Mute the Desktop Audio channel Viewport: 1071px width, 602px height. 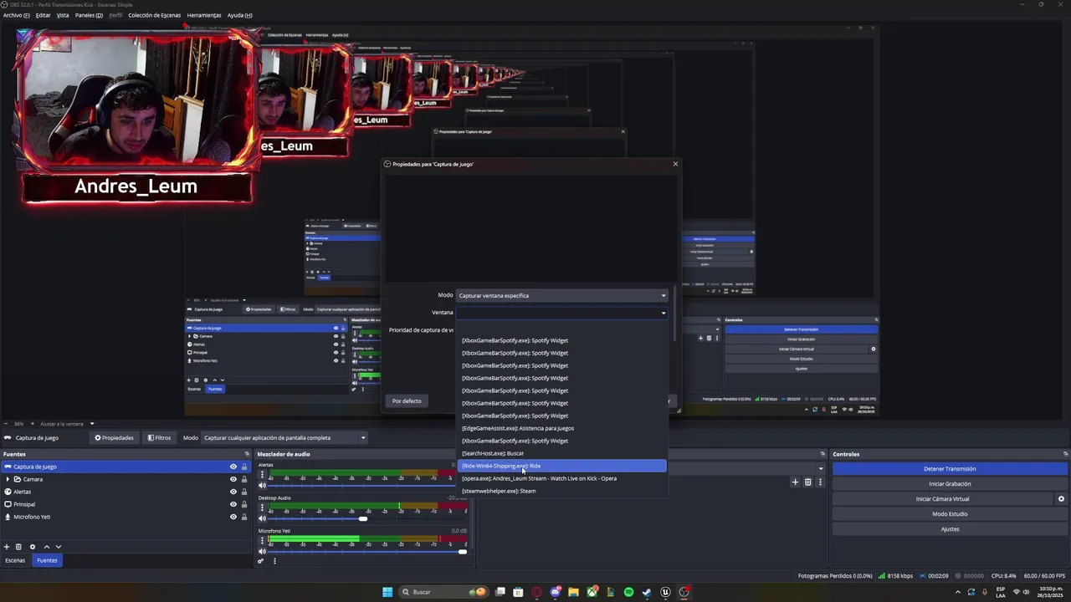point(262,518)
